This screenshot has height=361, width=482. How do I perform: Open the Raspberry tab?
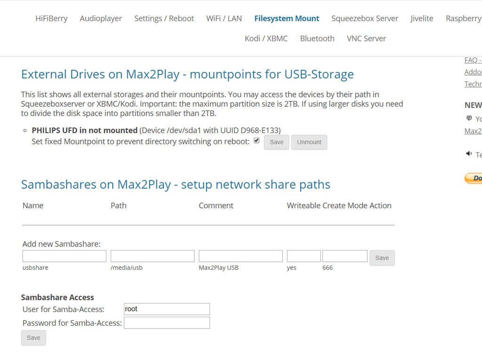[464, 18]
